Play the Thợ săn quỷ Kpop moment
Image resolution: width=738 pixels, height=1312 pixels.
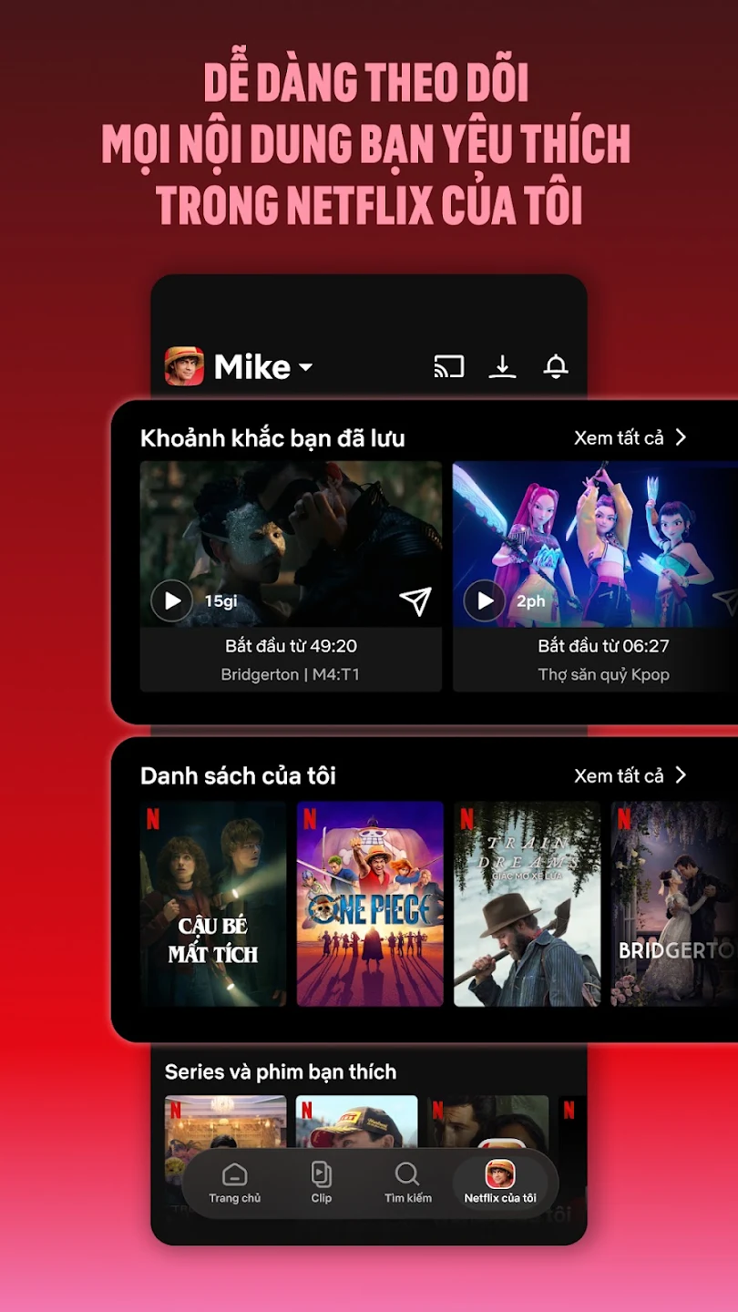click(x=485, y=600)
